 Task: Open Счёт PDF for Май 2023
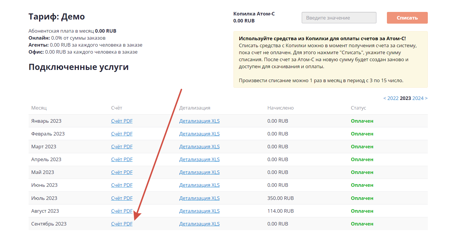pyautogui.click(x=122, y=172)
